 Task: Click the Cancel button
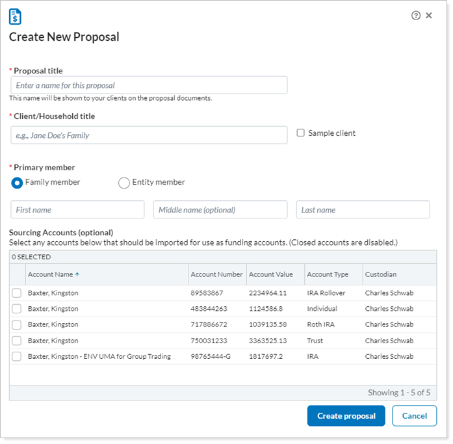(414, 416)
